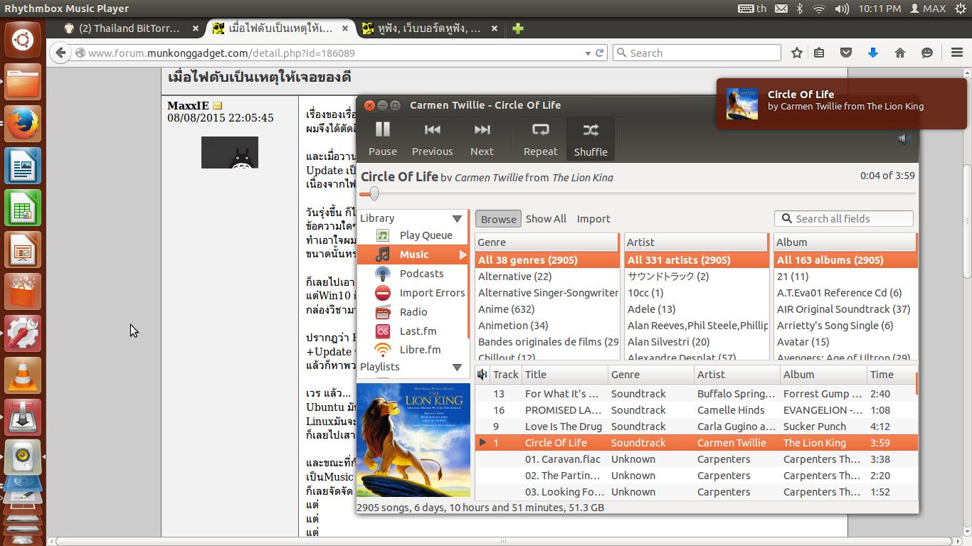Select Avatar (15) album
972x546 pixels.
tap(845, 342)
